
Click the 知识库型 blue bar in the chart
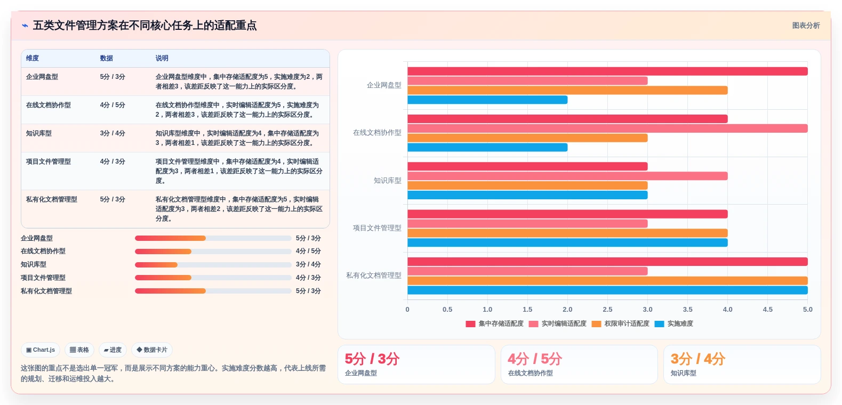click(x=527, y=195)
